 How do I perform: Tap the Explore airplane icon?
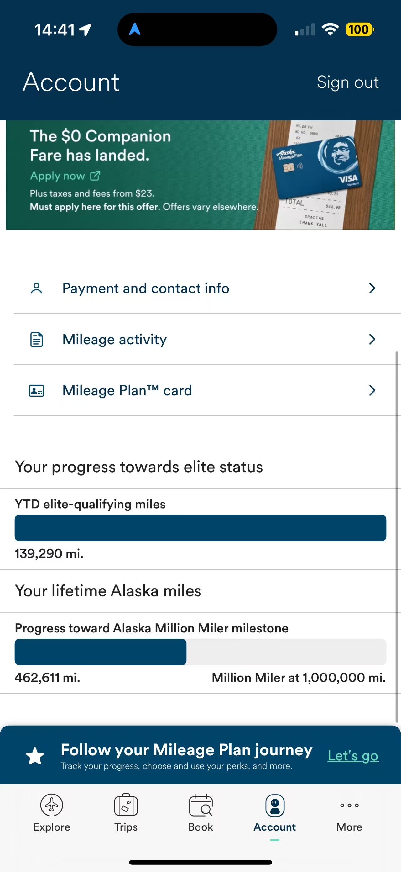click(51, 805)
